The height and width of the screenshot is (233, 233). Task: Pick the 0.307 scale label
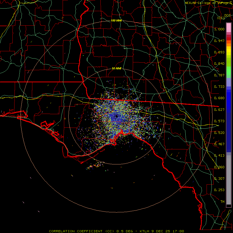[x=219, y=179]
